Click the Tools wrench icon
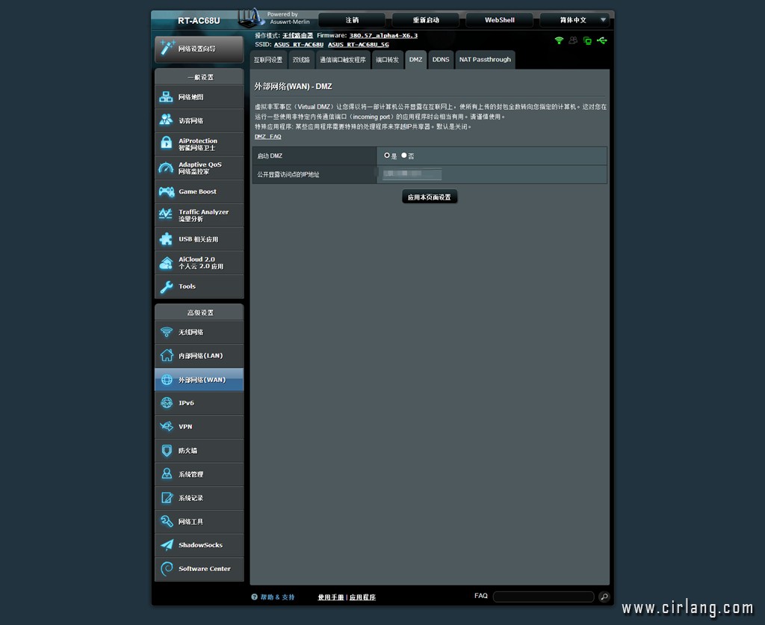The height and width of the screenshot is (625, 765). click(x=166, y=286)
